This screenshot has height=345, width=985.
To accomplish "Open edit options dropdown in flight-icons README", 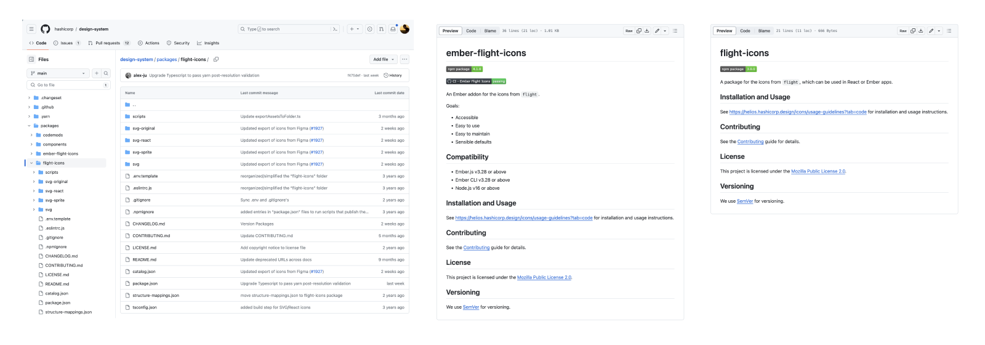I will click(x=939, y=31).
